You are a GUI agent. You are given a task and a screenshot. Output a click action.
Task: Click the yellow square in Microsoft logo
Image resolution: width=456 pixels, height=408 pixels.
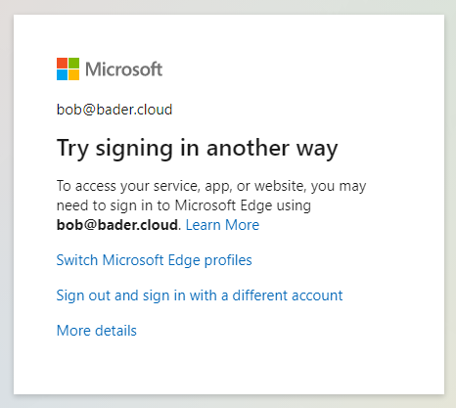click(x=73, y=74)
